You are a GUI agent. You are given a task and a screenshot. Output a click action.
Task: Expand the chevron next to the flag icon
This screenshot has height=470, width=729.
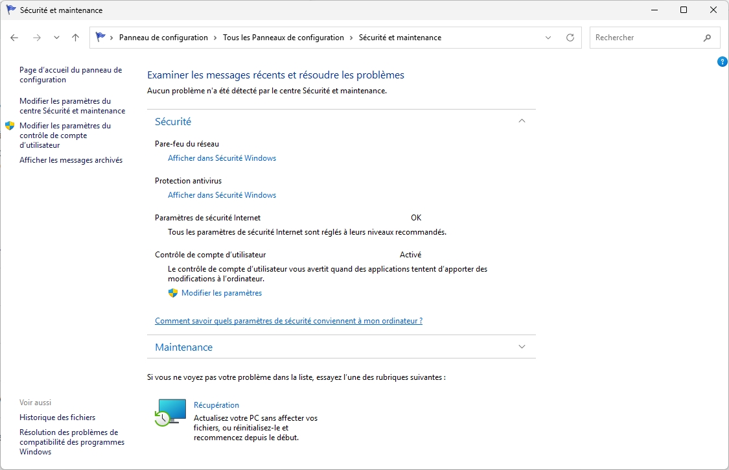click(x=111, y=38)
